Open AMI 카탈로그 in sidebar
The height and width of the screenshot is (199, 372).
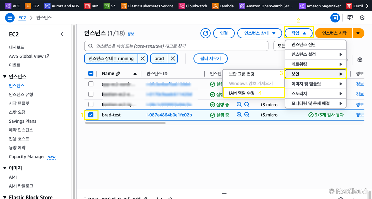click(x=21, y=186)
